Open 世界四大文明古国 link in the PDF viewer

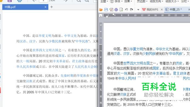click(x=45, y=50)
